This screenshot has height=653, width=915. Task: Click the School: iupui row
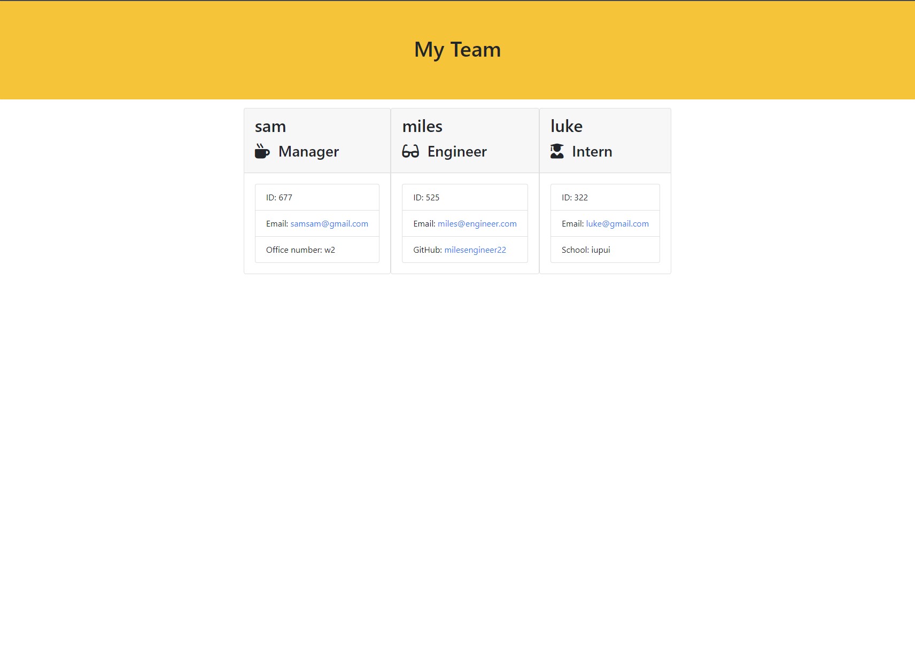tap(605, 250)
